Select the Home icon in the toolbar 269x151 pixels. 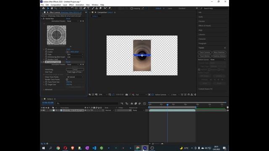click(x=44, y=8)
